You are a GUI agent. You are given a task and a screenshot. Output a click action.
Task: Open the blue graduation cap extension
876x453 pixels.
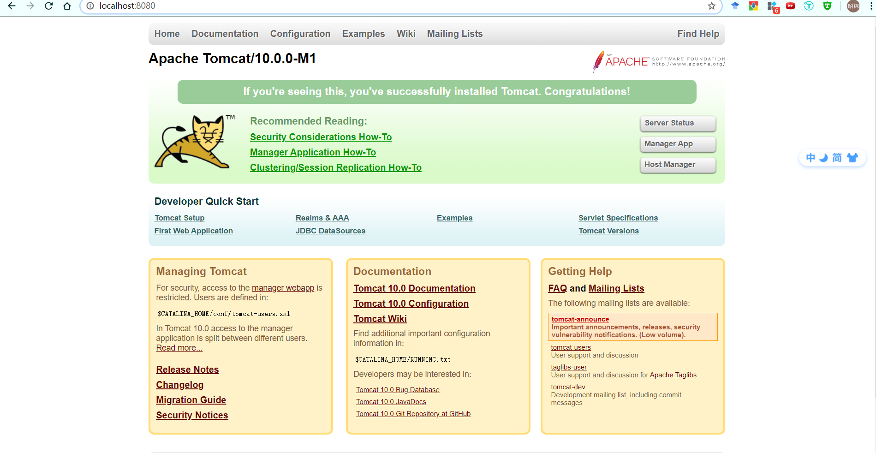(x=735, y=6)
